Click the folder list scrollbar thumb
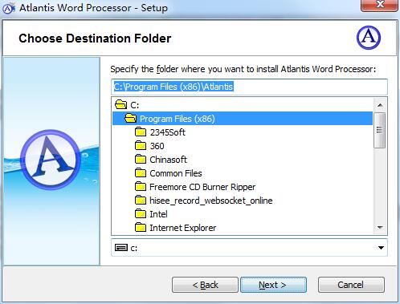400x304 pixels. click(x=380, y=130)
